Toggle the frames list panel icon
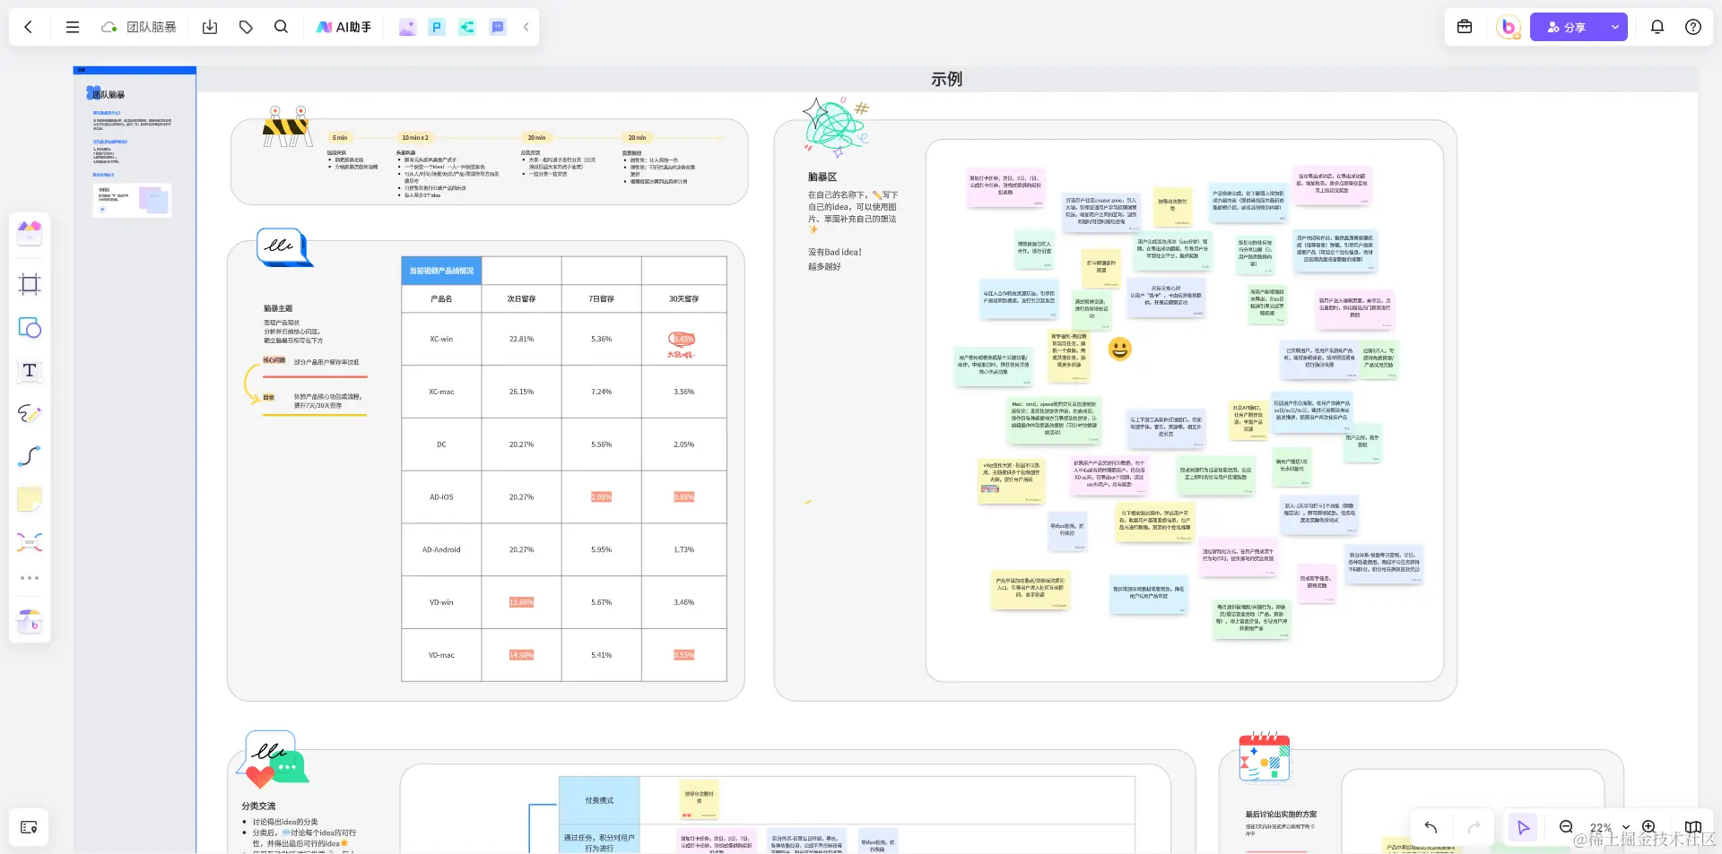The height and width of the screenshot is (854, 1722). point(29,827)
